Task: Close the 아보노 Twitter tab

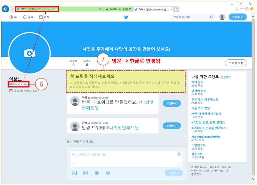Action: (171, 9)
